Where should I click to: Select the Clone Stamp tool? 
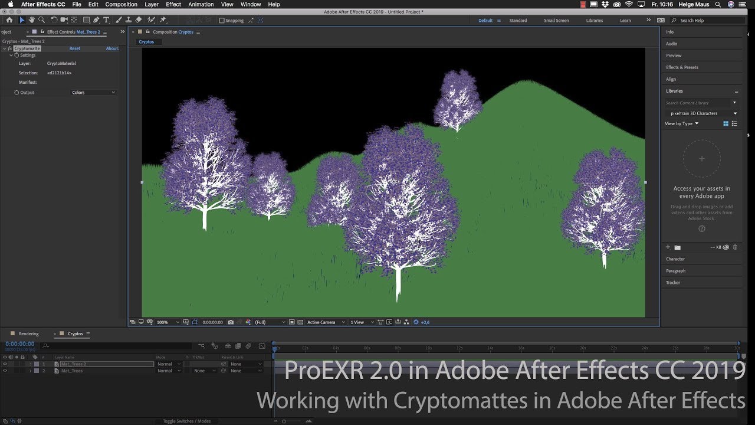tap(129, 20)
